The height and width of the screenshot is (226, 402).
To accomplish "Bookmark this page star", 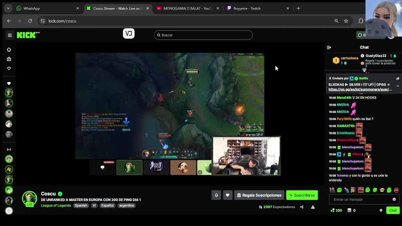I will pos(346,21).
